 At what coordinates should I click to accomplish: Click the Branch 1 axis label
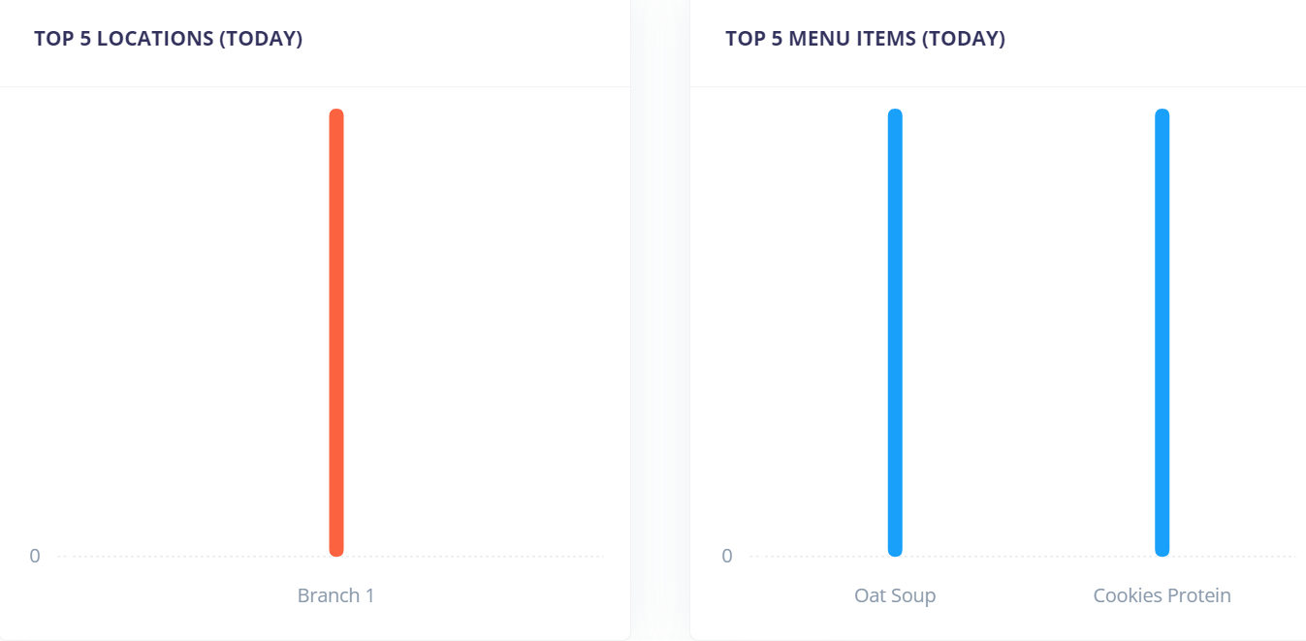click(335, 595)
